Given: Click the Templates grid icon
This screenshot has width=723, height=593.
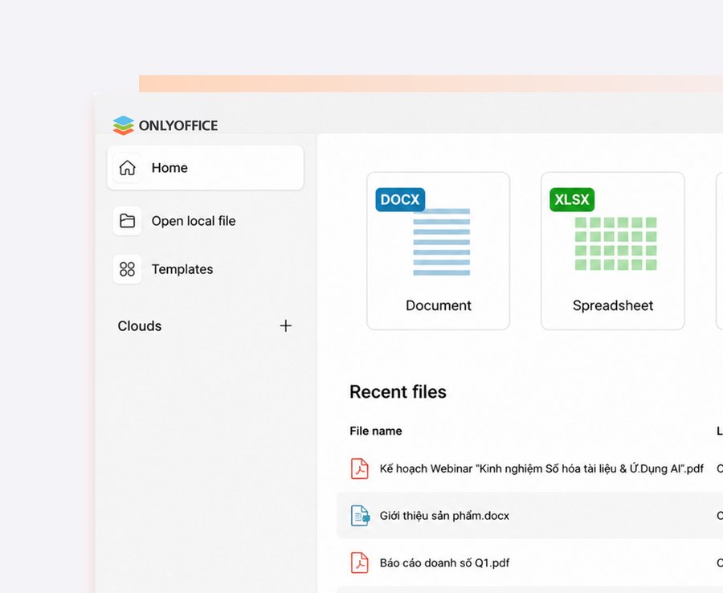Looking at the screenshot, I should (x=127, y=269).
